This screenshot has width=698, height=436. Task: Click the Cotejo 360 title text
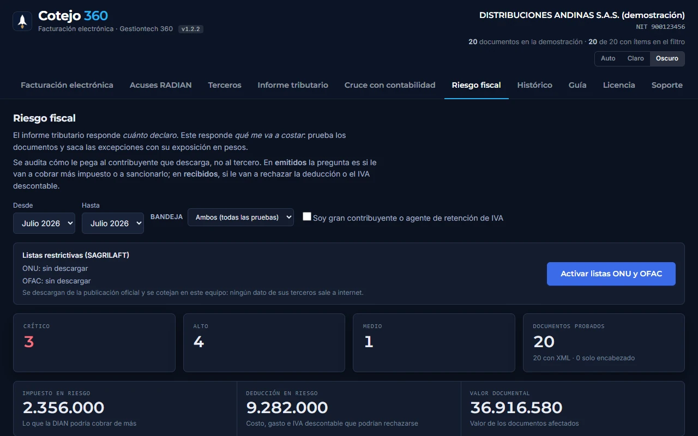click(73, 16)
